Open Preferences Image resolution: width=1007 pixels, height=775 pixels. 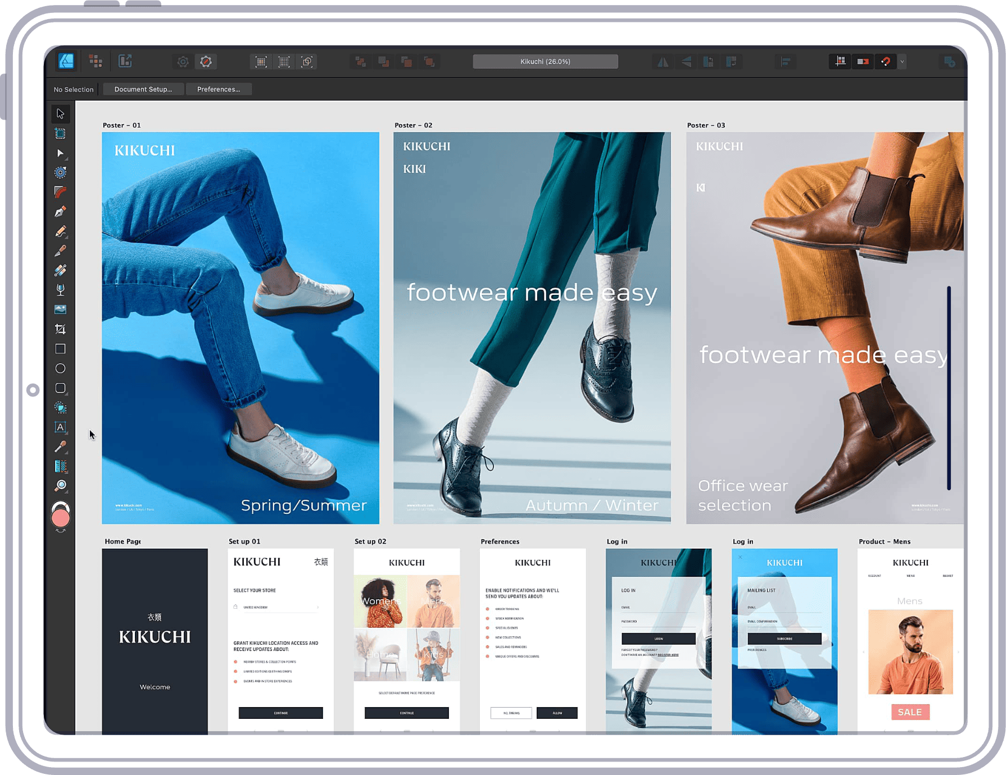click(219, 89)
